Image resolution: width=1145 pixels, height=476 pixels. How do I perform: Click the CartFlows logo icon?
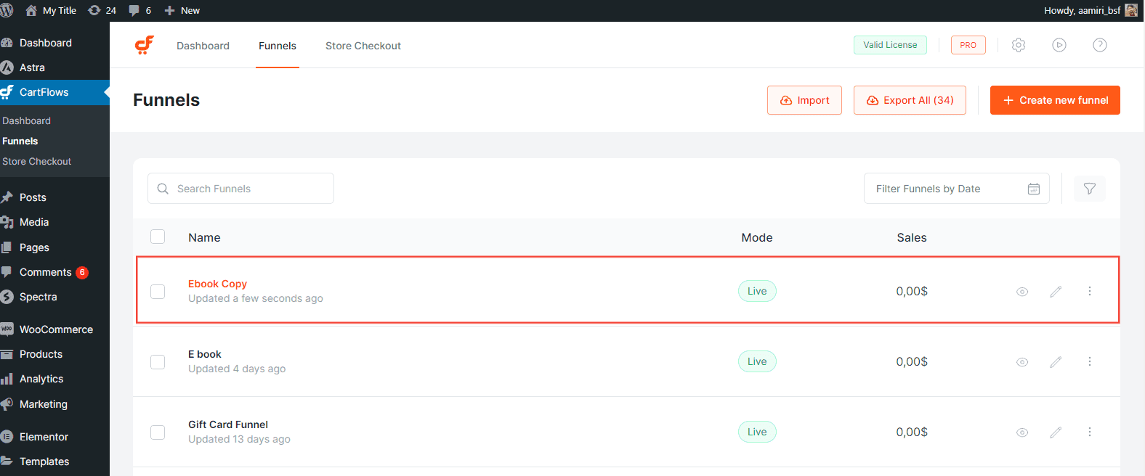click(x=145, y=45)
